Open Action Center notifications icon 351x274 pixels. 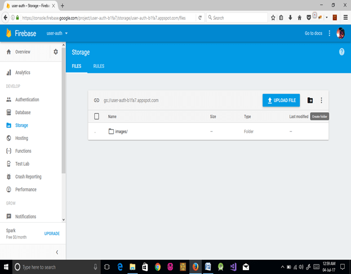click(x=343, y=267)
